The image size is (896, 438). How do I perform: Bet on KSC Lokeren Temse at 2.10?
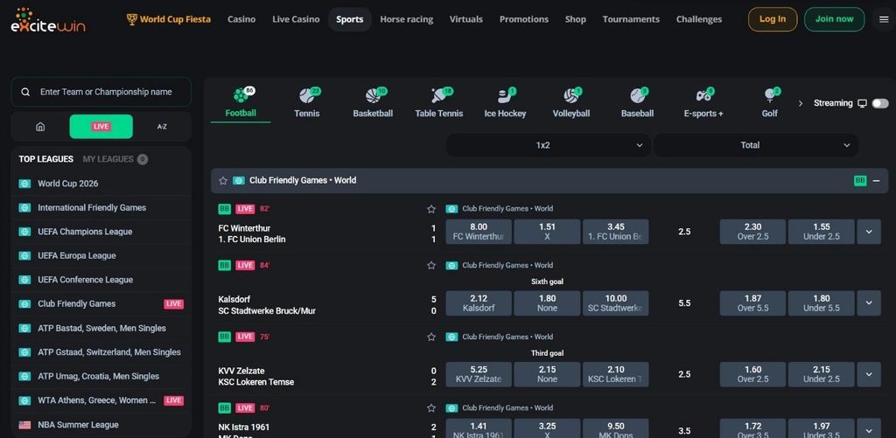coord(616,374)
